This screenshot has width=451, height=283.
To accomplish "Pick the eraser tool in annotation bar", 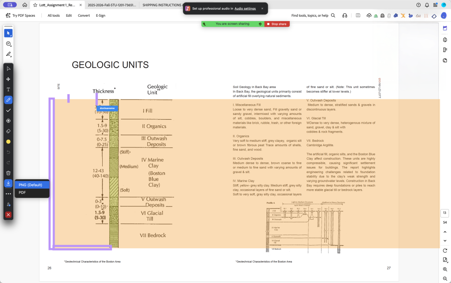I will pos(8,131).
